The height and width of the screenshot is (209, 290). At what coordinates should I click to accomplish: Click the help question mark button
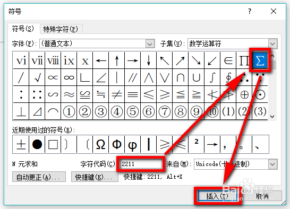[250, 12]
